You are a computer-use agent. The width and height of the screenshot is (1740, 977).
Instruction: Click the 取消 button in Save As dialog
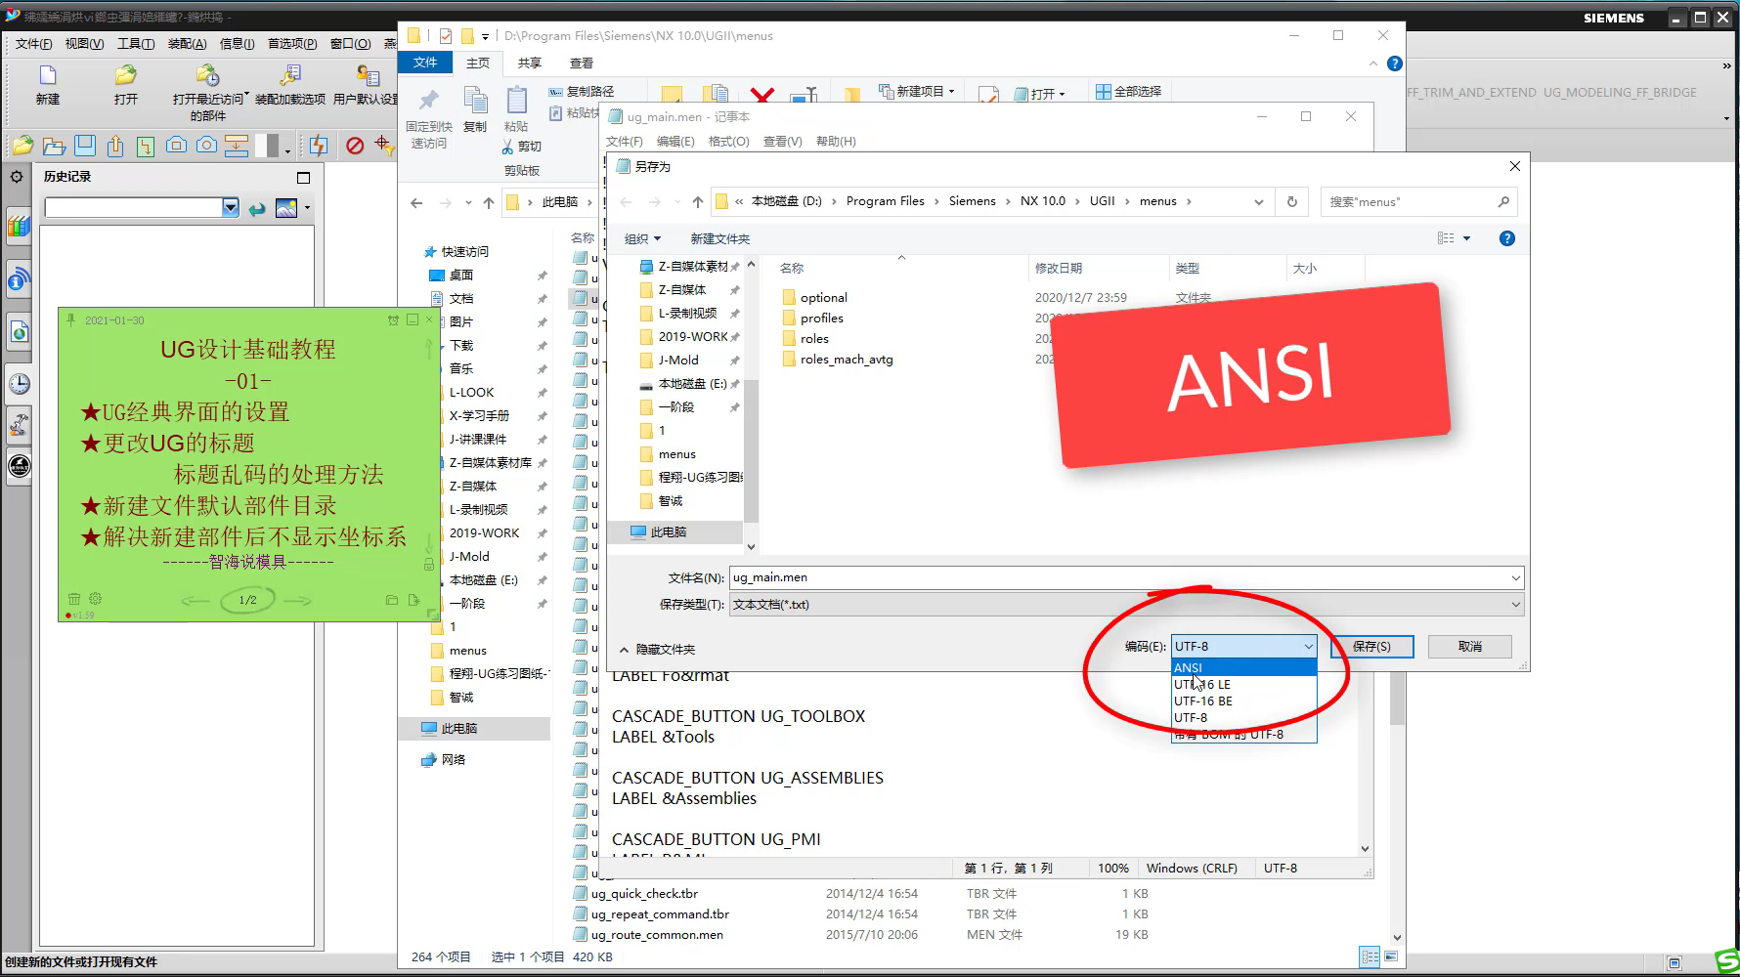click(x=1469, y=647)
